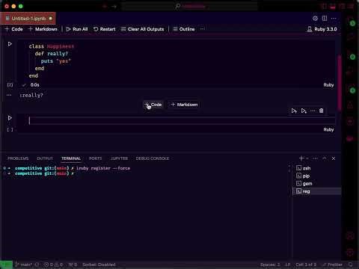Click Sorbet: Disabled status item
Viewport: 359px width, 269px height.
tap(99, 265)
